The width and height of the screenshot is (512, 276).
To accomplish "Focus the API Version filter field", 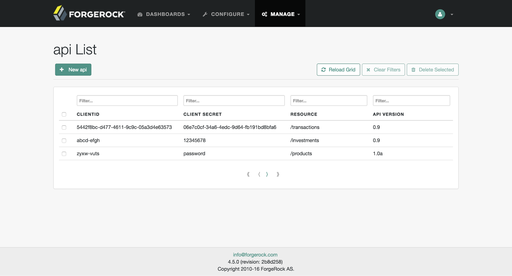I will click(411, 100).
